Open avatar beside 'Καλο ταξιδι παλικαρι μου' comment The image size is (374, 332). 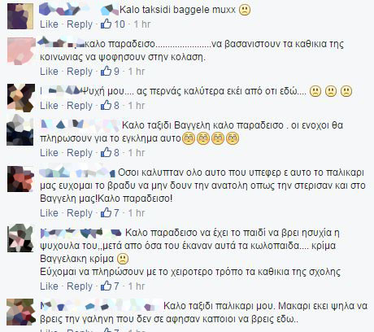click(x=20, y=312)
